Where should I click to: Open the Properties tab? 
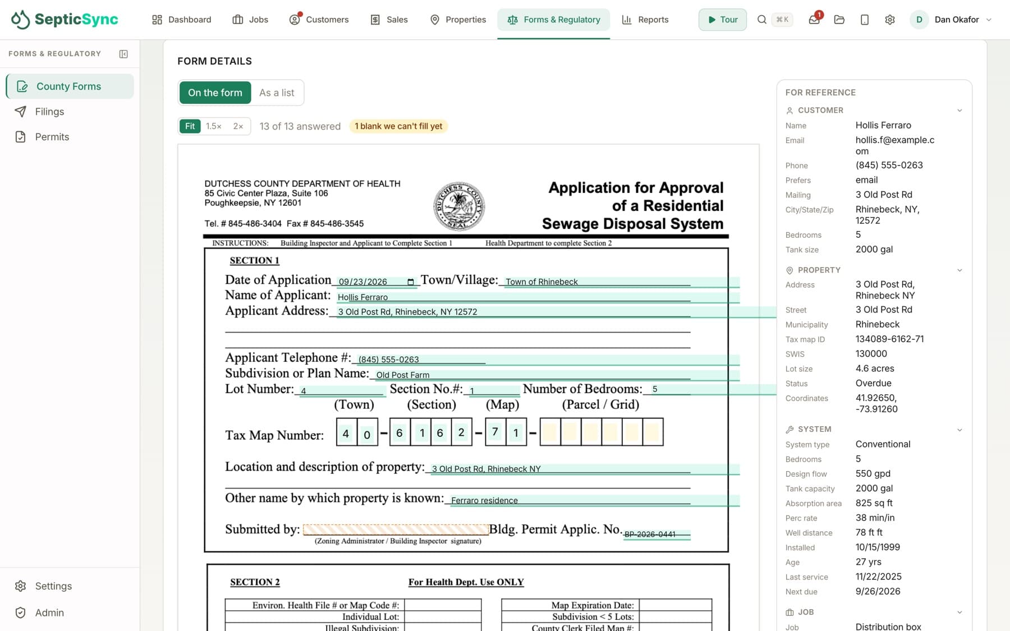pyautogui.click(x=458, y=20)
